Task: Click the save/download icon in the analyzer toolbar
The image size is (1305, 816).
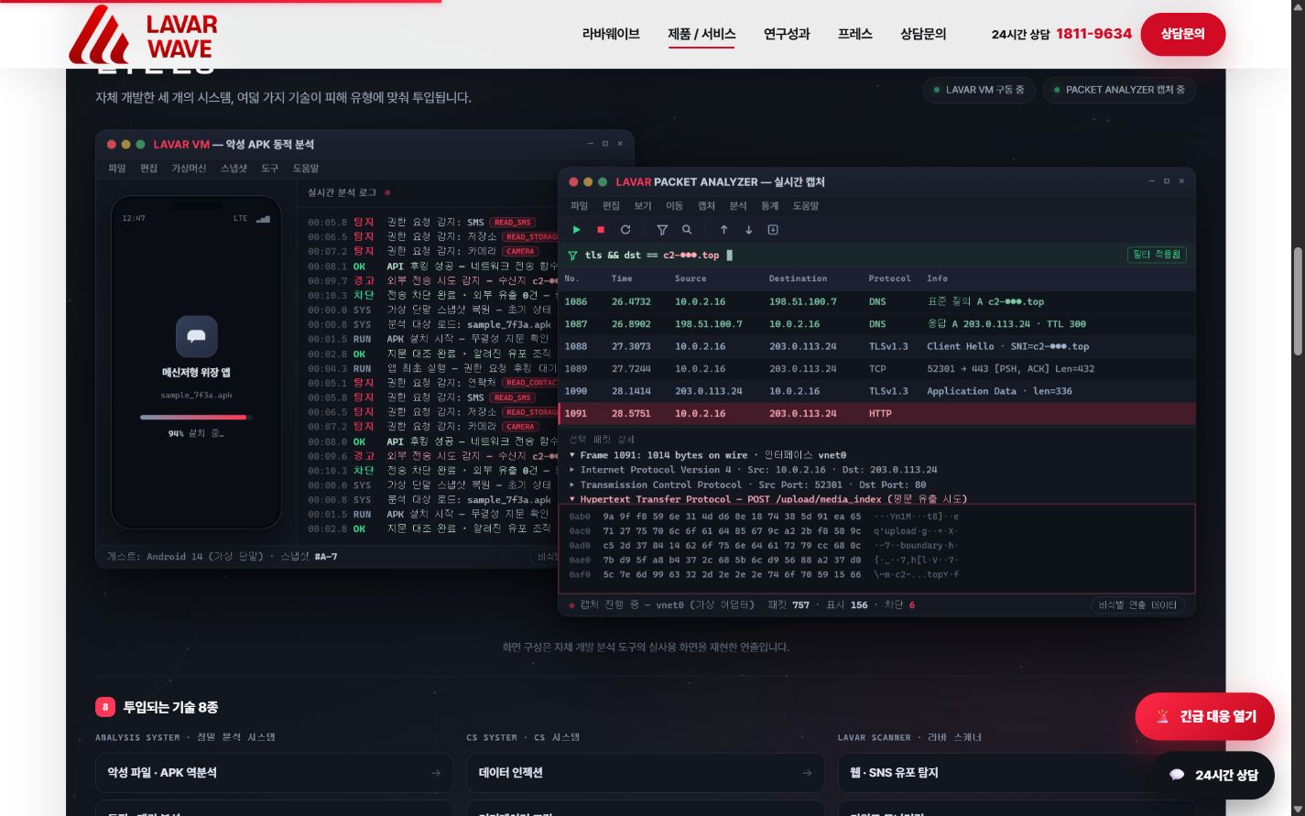Action: click(x=773, y=230)
